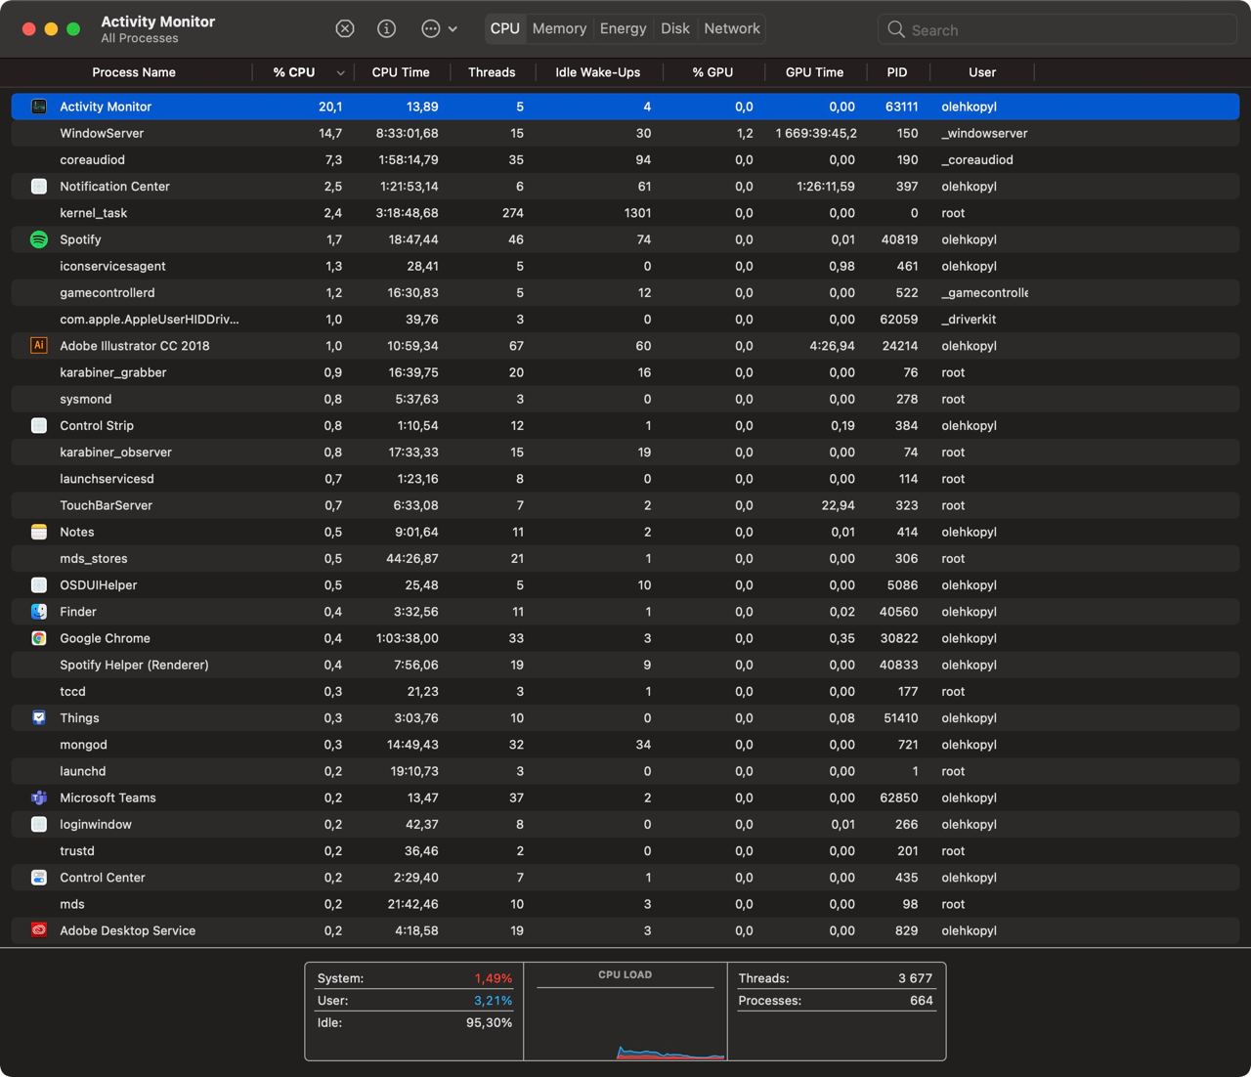This screenshot has height=1077, width=1251.
Task: Select the launchservicesd process row
Action: [x=625, y=479]
